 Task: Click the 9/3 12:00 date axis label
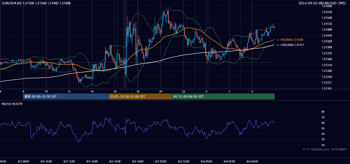click(x=69, y=162)
